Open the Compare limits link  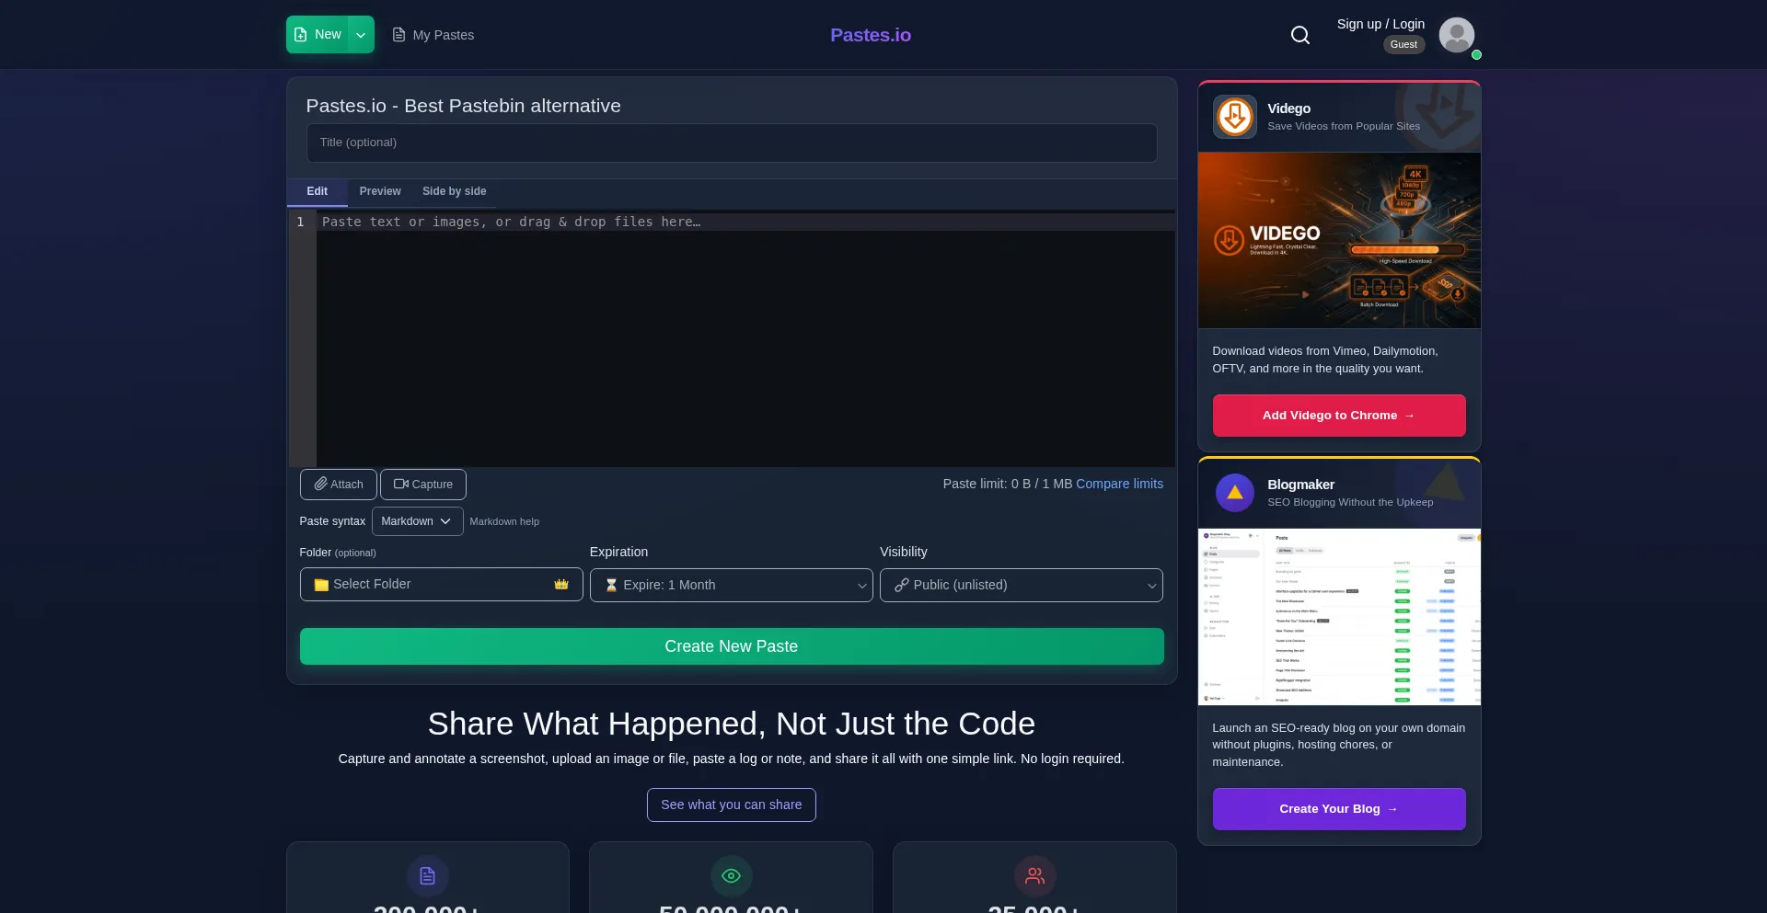point(1119,484)
